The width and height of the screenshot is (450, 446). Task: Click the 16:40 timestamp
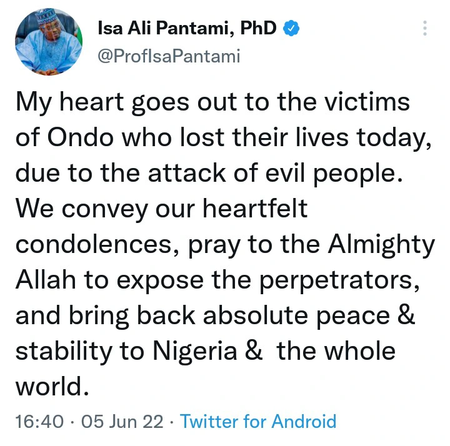click(x=38, y=421)
